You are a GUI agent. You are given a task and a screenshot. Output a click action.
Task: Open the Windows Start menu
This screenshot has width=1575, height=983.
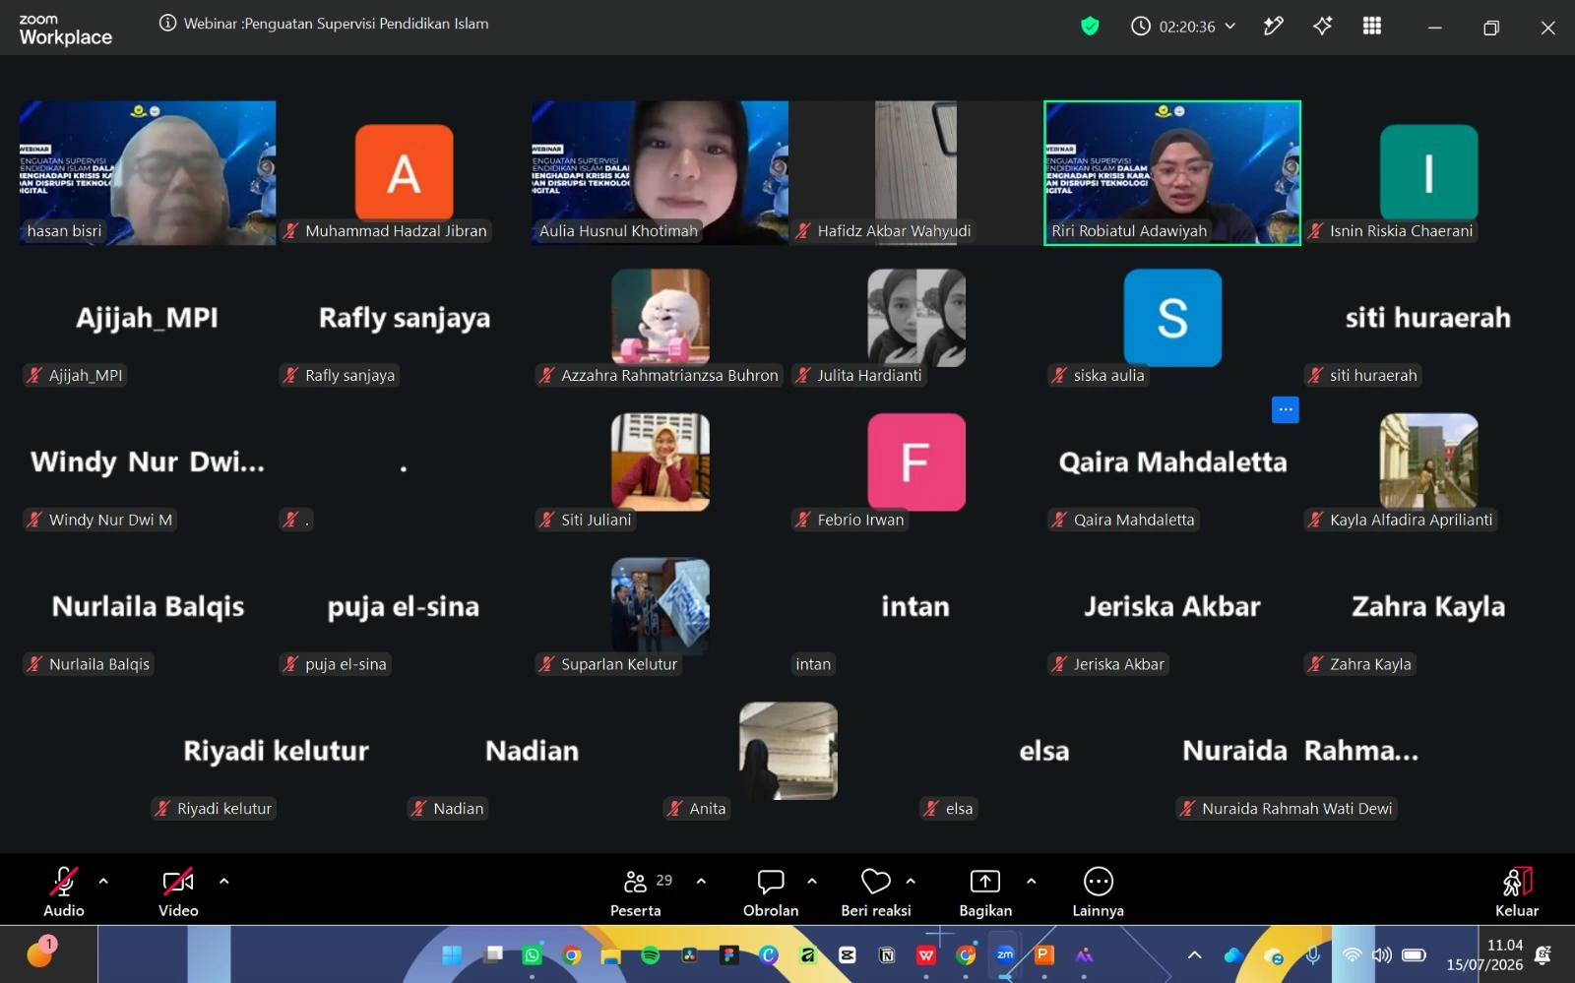[x=452, y=954]
